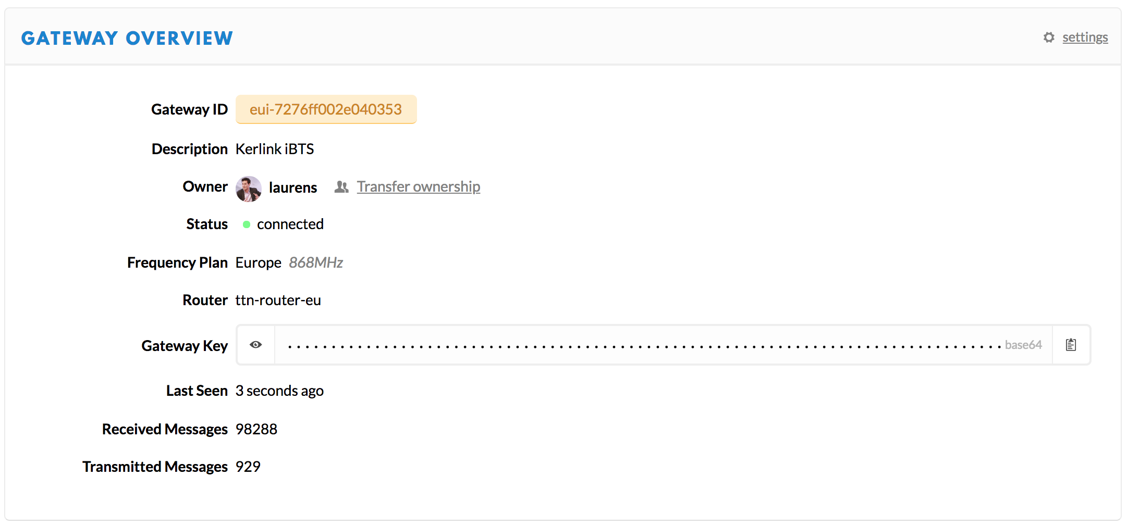Click the transmitted messages count 929
Viewport: 1127px width, 526px height.
248,467
